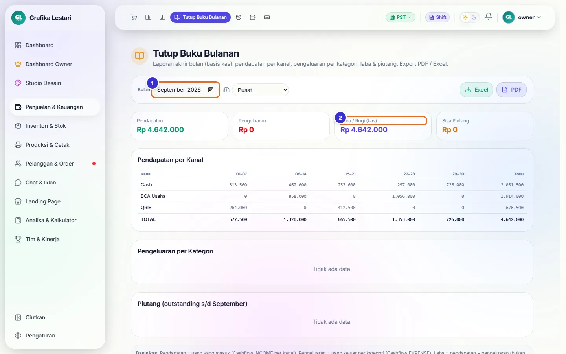Click the cash banknote icon in the toolbar

pyautogui.click(x=267, y=17)
